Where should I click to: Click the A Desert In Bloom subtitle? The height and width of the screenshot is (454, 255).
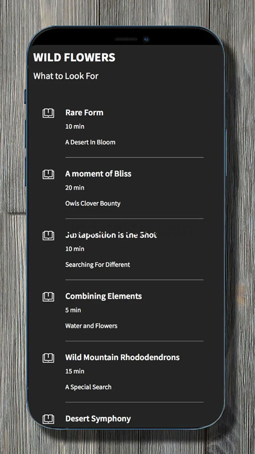90,142
